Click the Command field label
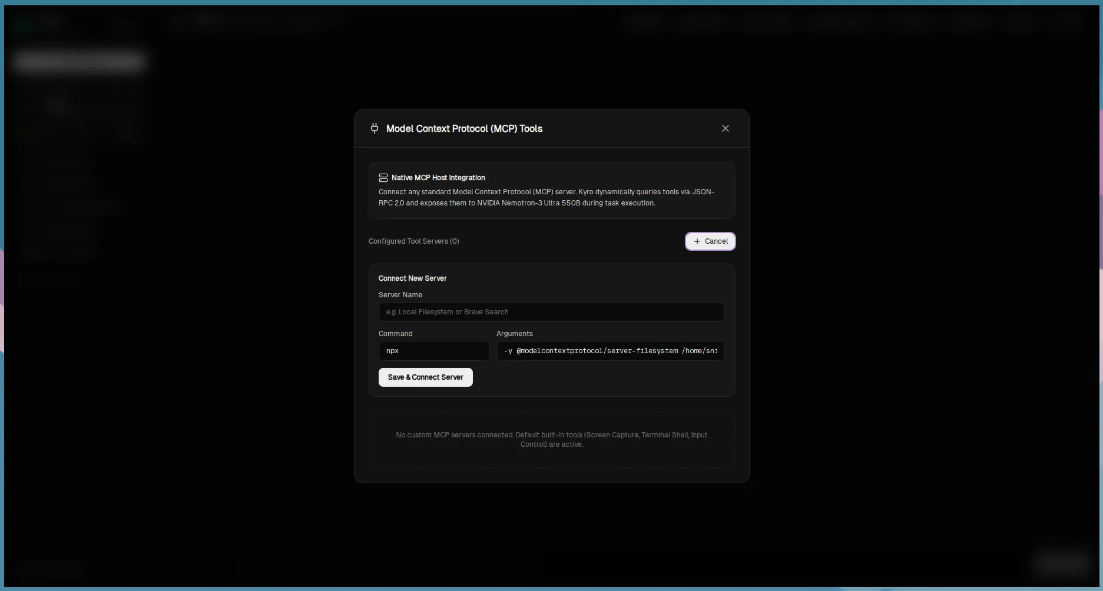 (x=395, y=334)
